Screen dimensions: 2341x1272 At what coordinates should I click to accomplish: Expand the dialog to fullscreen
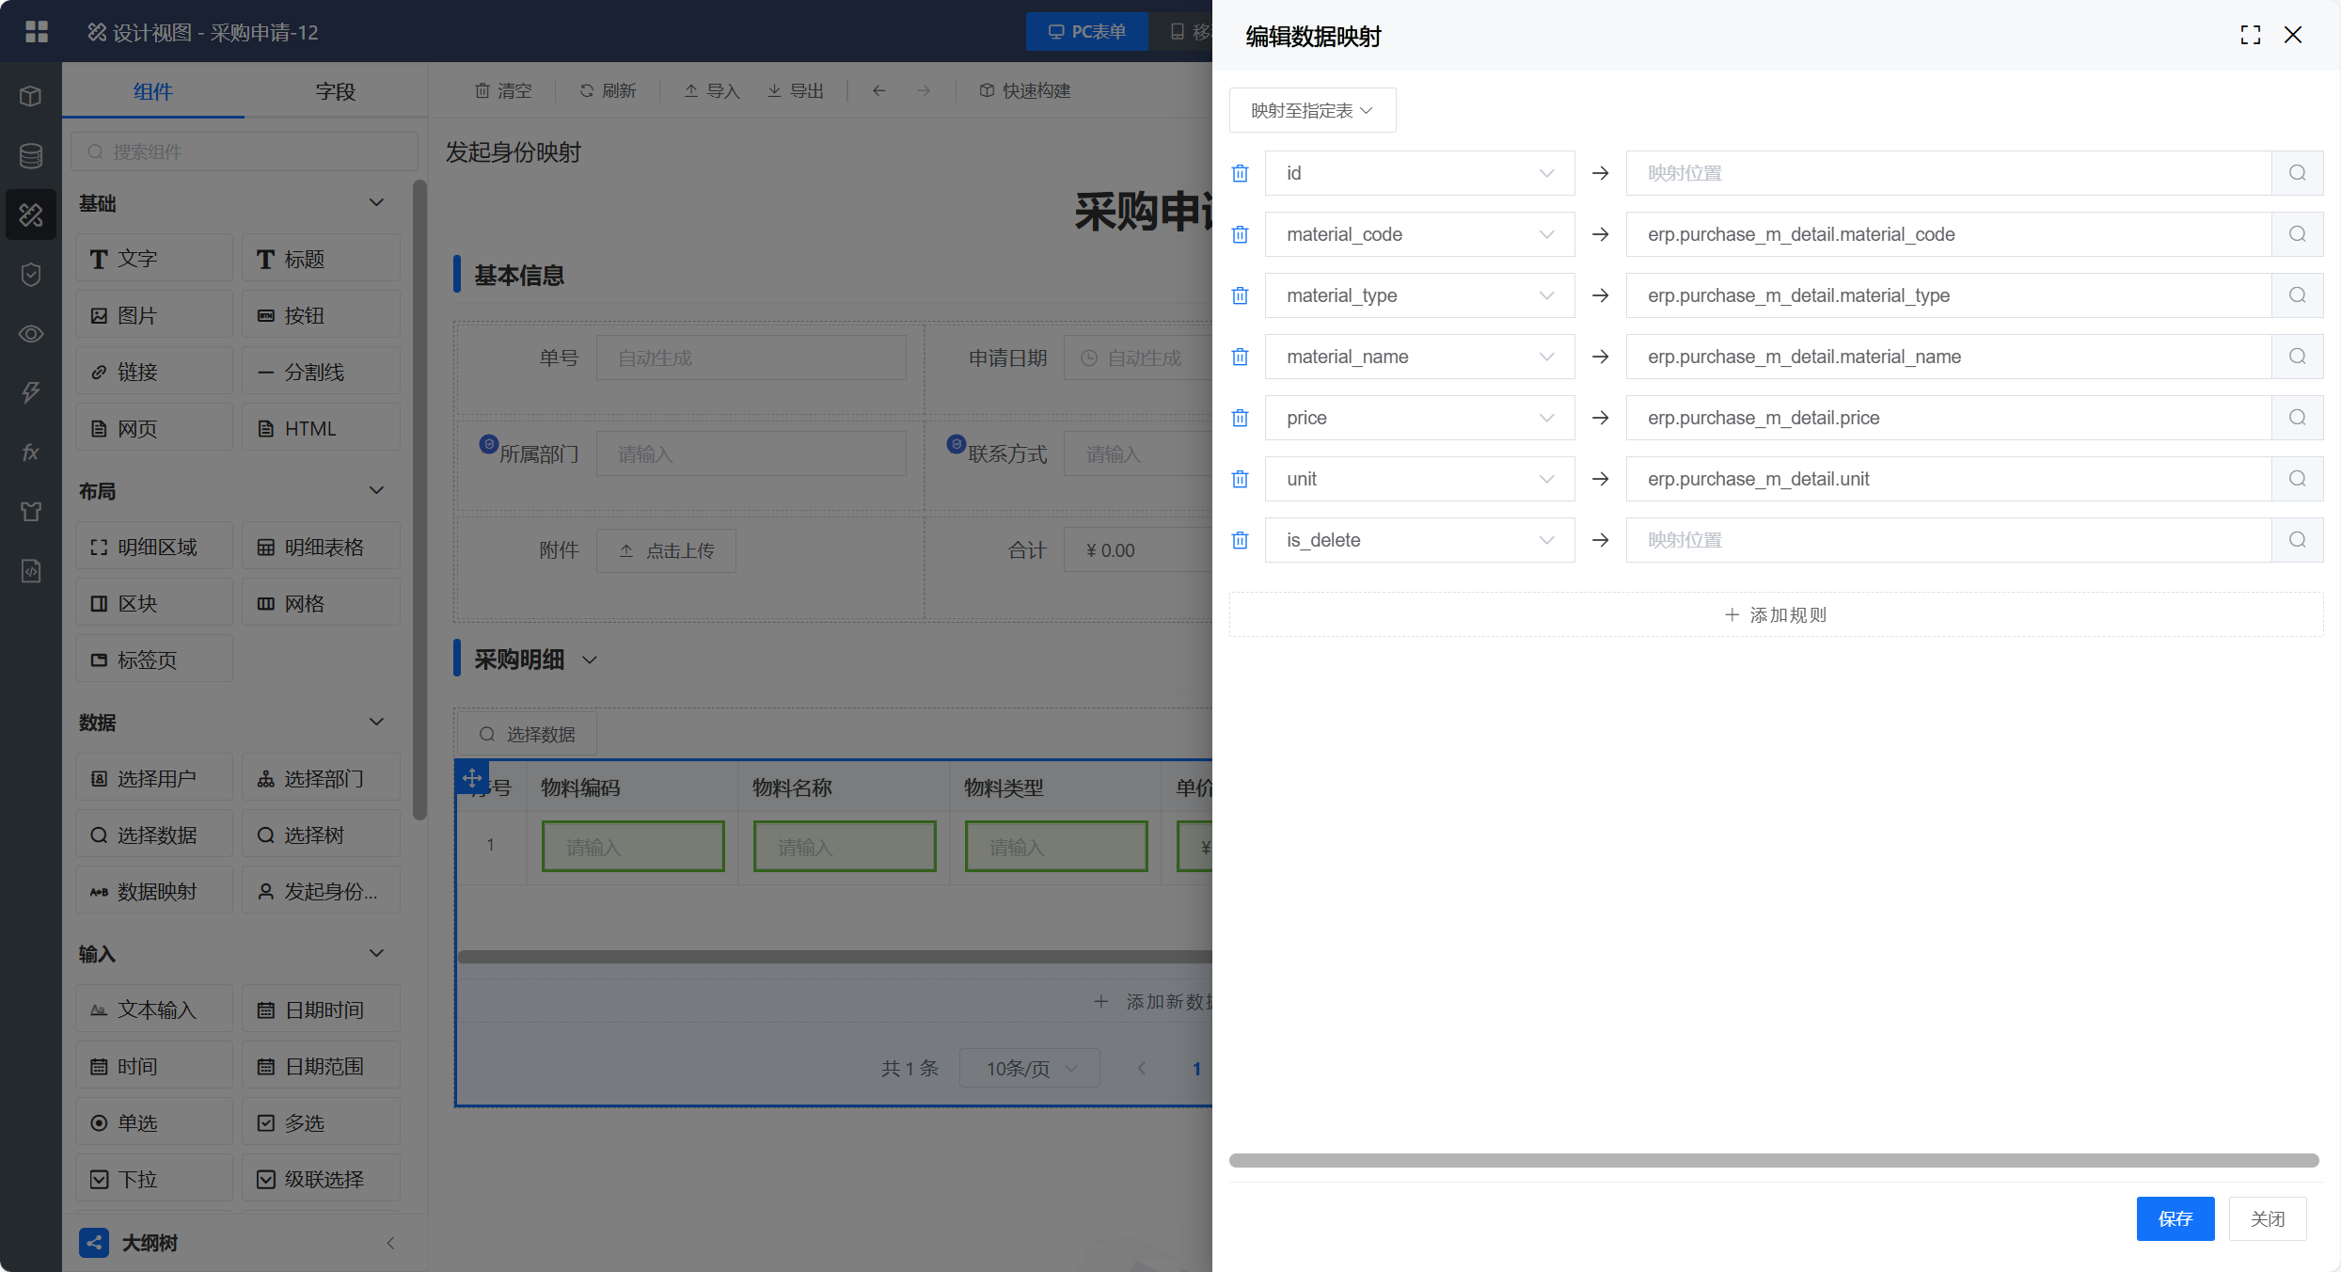click(x=2250, y=36)
